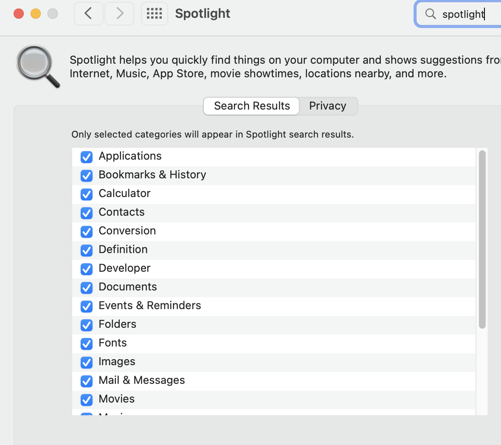The height and width of the screenshot is (445, 501).
Task: Show all preferences grid icon
Action: click(154, 14)
